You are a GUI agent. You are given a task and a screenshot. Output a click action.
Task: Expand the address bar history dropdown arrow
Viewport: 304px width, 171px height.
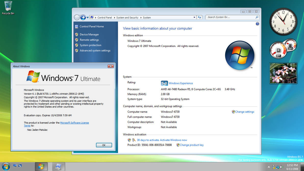(194, 17)
